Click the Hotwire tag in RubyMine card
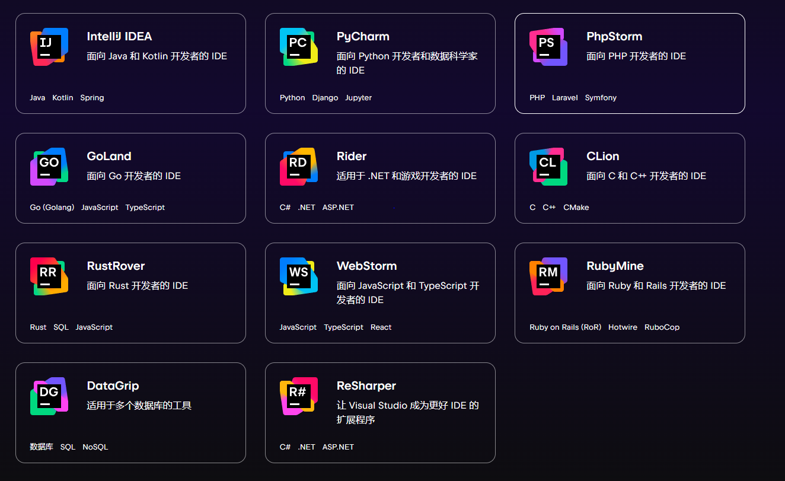Screen dimensions: 785x481 pyautogui.click(x=623, y=327)
